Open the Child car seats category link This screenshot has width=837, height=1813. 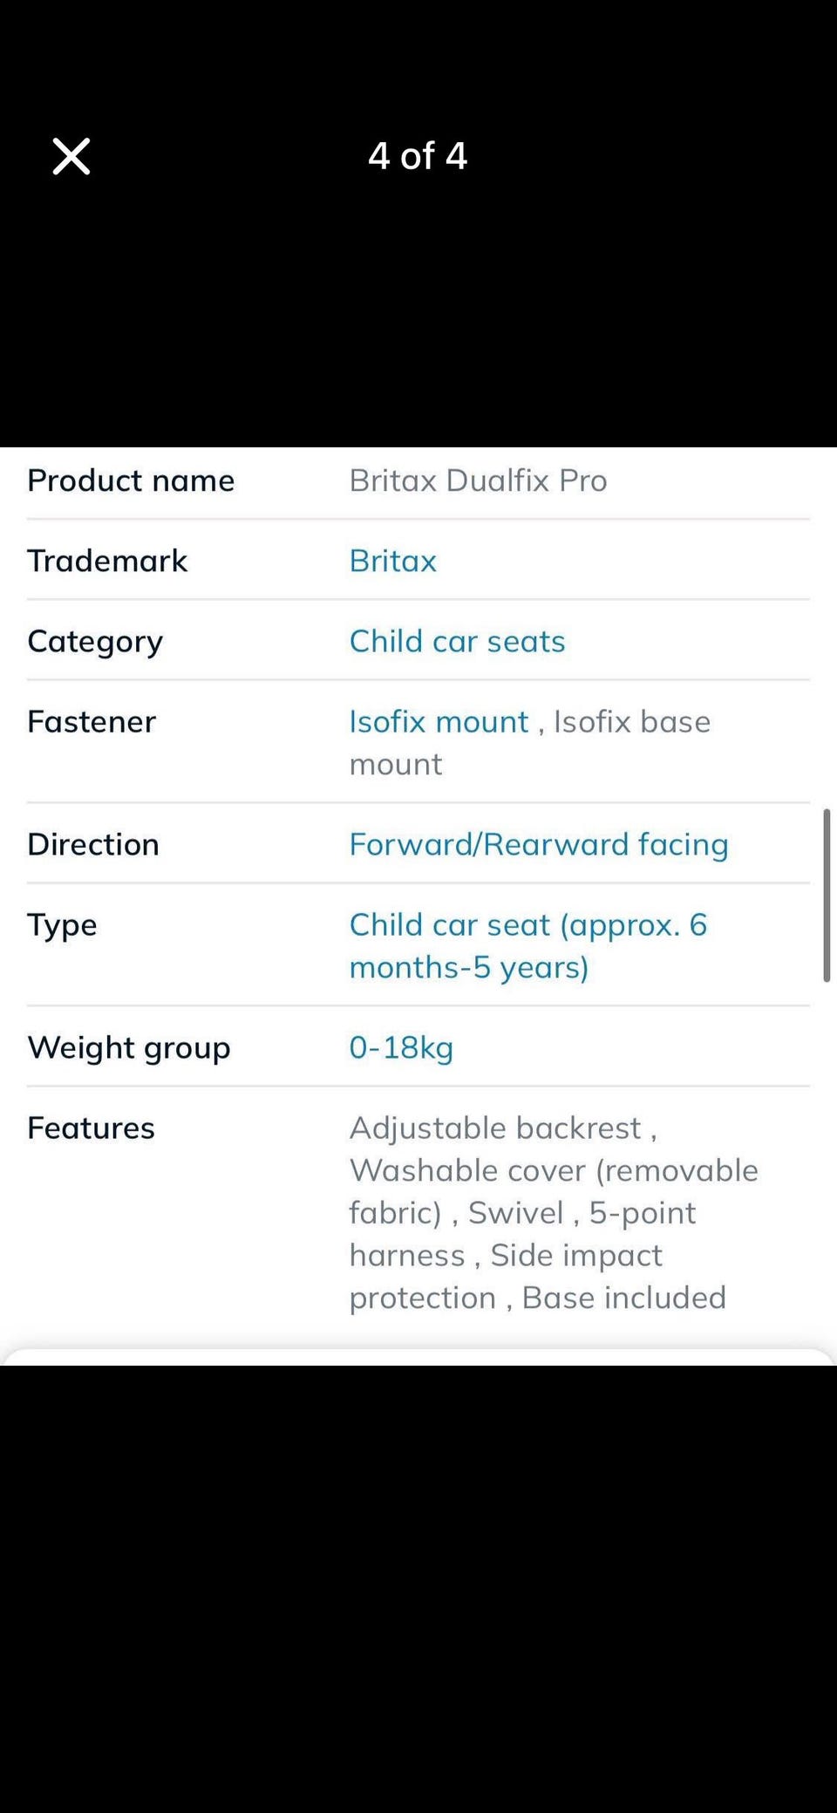(457, 641)
